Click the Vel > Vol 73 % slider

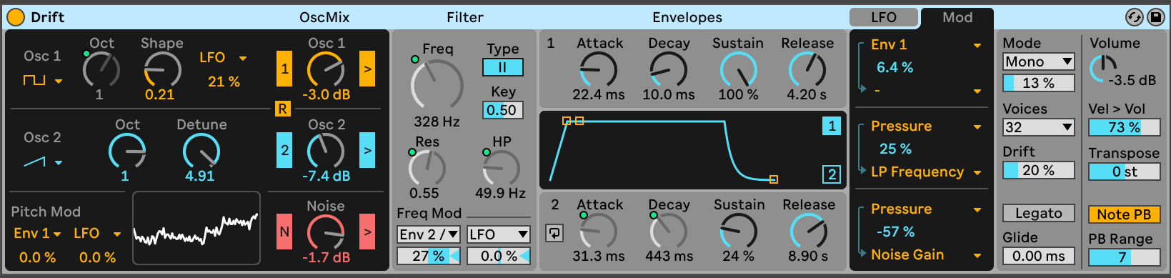pyautogui.click(x=1125, y=128)
